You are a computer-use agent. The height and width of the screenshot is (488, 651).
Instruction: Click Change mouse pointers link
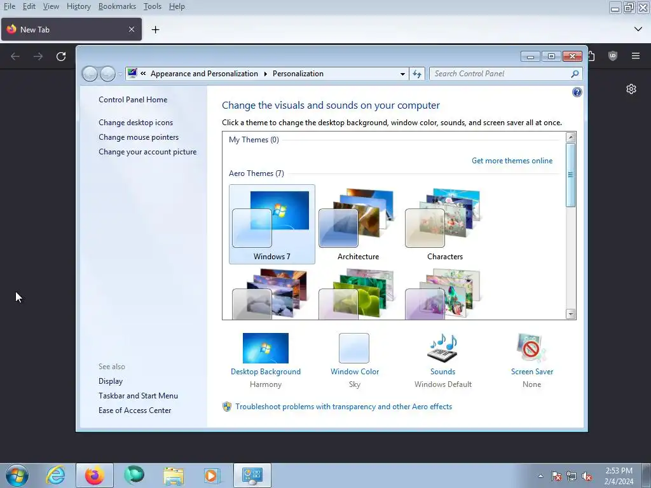point(139,137)
